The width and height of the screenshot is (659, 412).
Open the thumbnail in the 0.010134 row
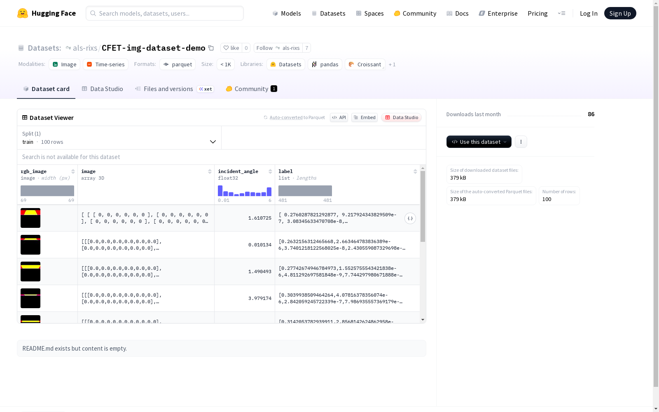pos(30,245)
